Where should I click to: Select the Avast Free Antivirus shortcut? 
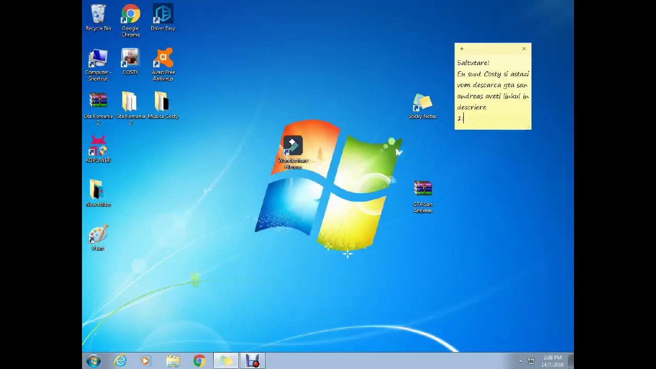pos(163,65)
